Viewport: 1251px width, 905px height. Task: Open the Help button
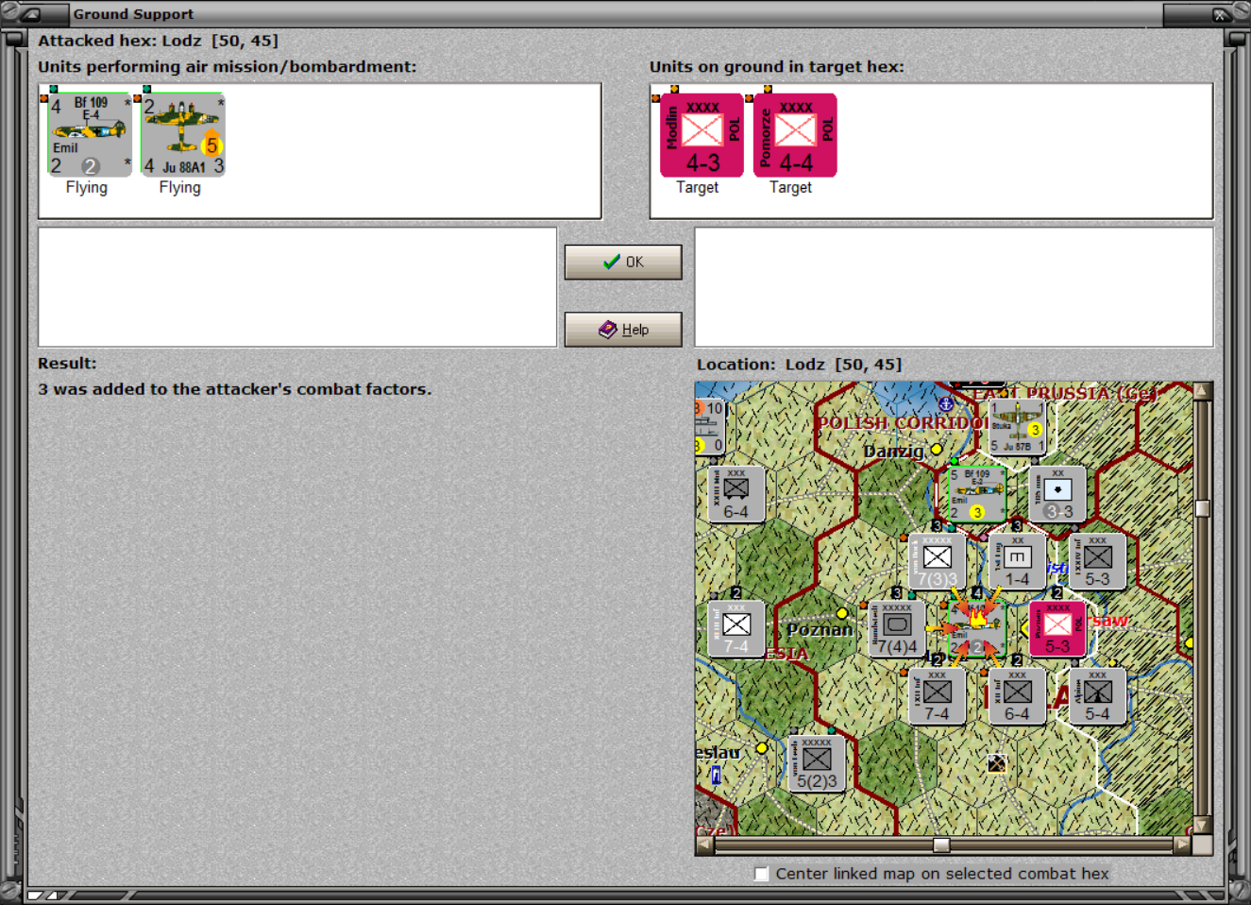pyautogui.click(x=623, y=330)
